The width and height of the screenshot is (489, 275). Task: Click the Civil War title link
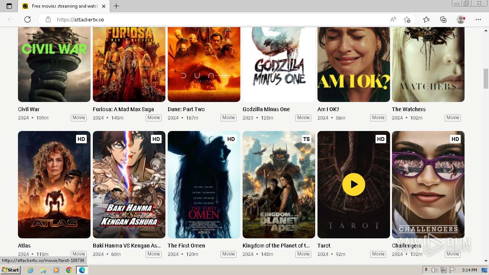pos(29,109)
